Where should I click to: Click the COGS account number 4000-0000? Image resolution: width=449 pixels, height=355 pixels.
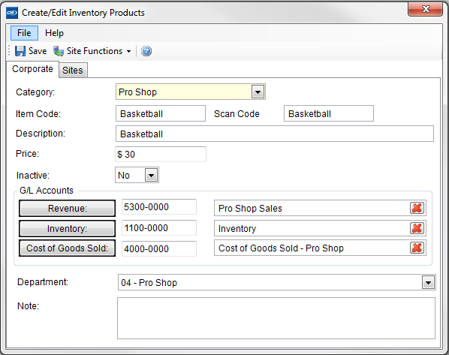(x=159, y=248)
